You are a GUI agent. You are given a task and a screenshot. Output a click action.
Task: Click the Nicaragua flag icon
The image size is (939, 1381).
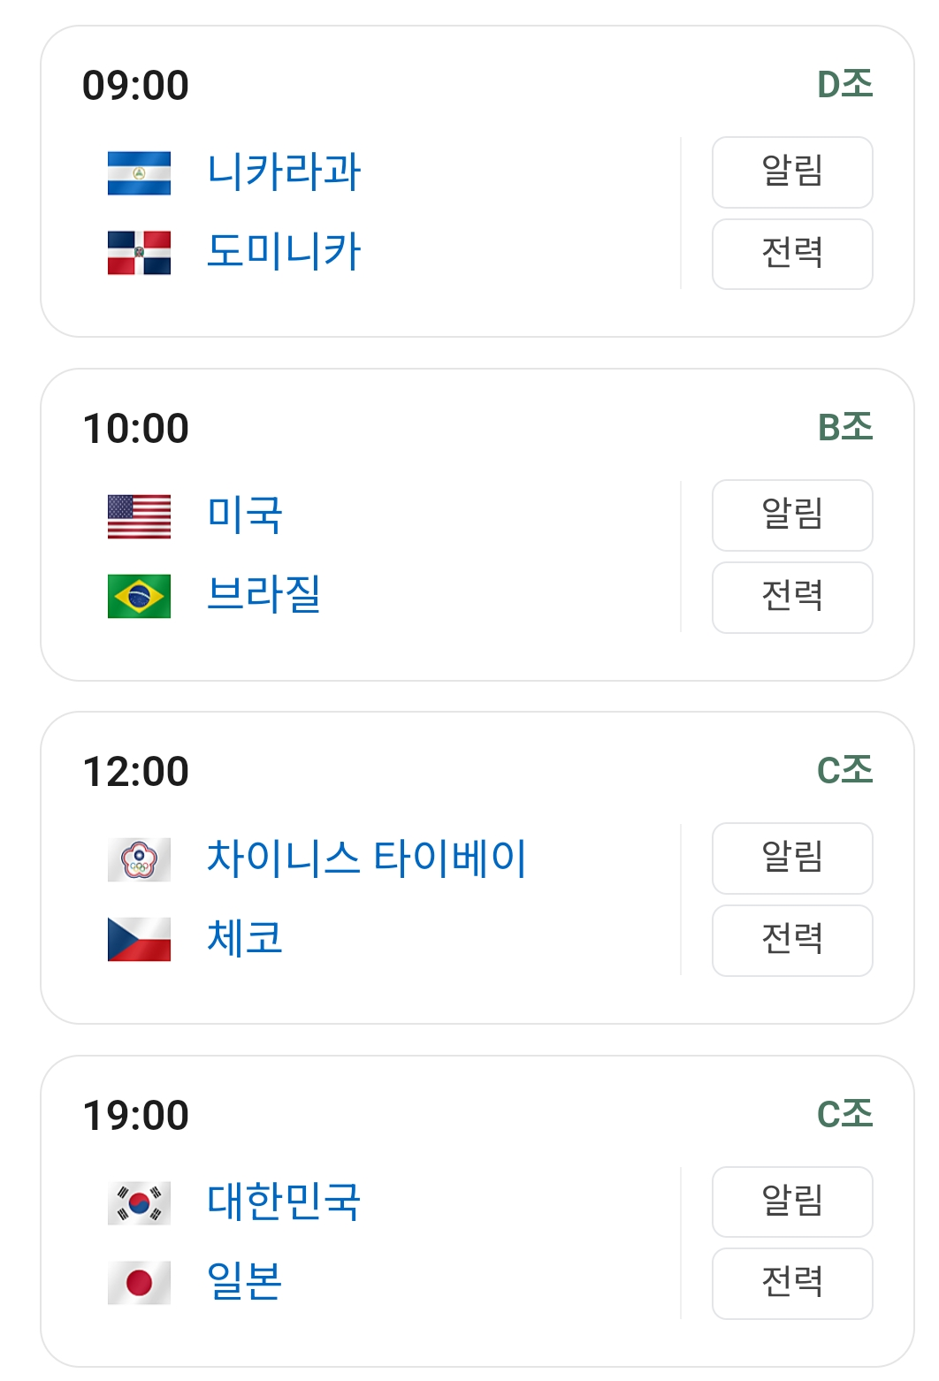click(x=139, y=173)
